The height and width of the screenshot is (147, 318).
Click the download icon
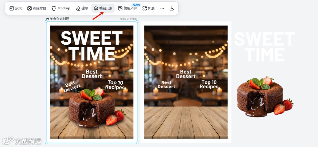click(x=172, y=8)
